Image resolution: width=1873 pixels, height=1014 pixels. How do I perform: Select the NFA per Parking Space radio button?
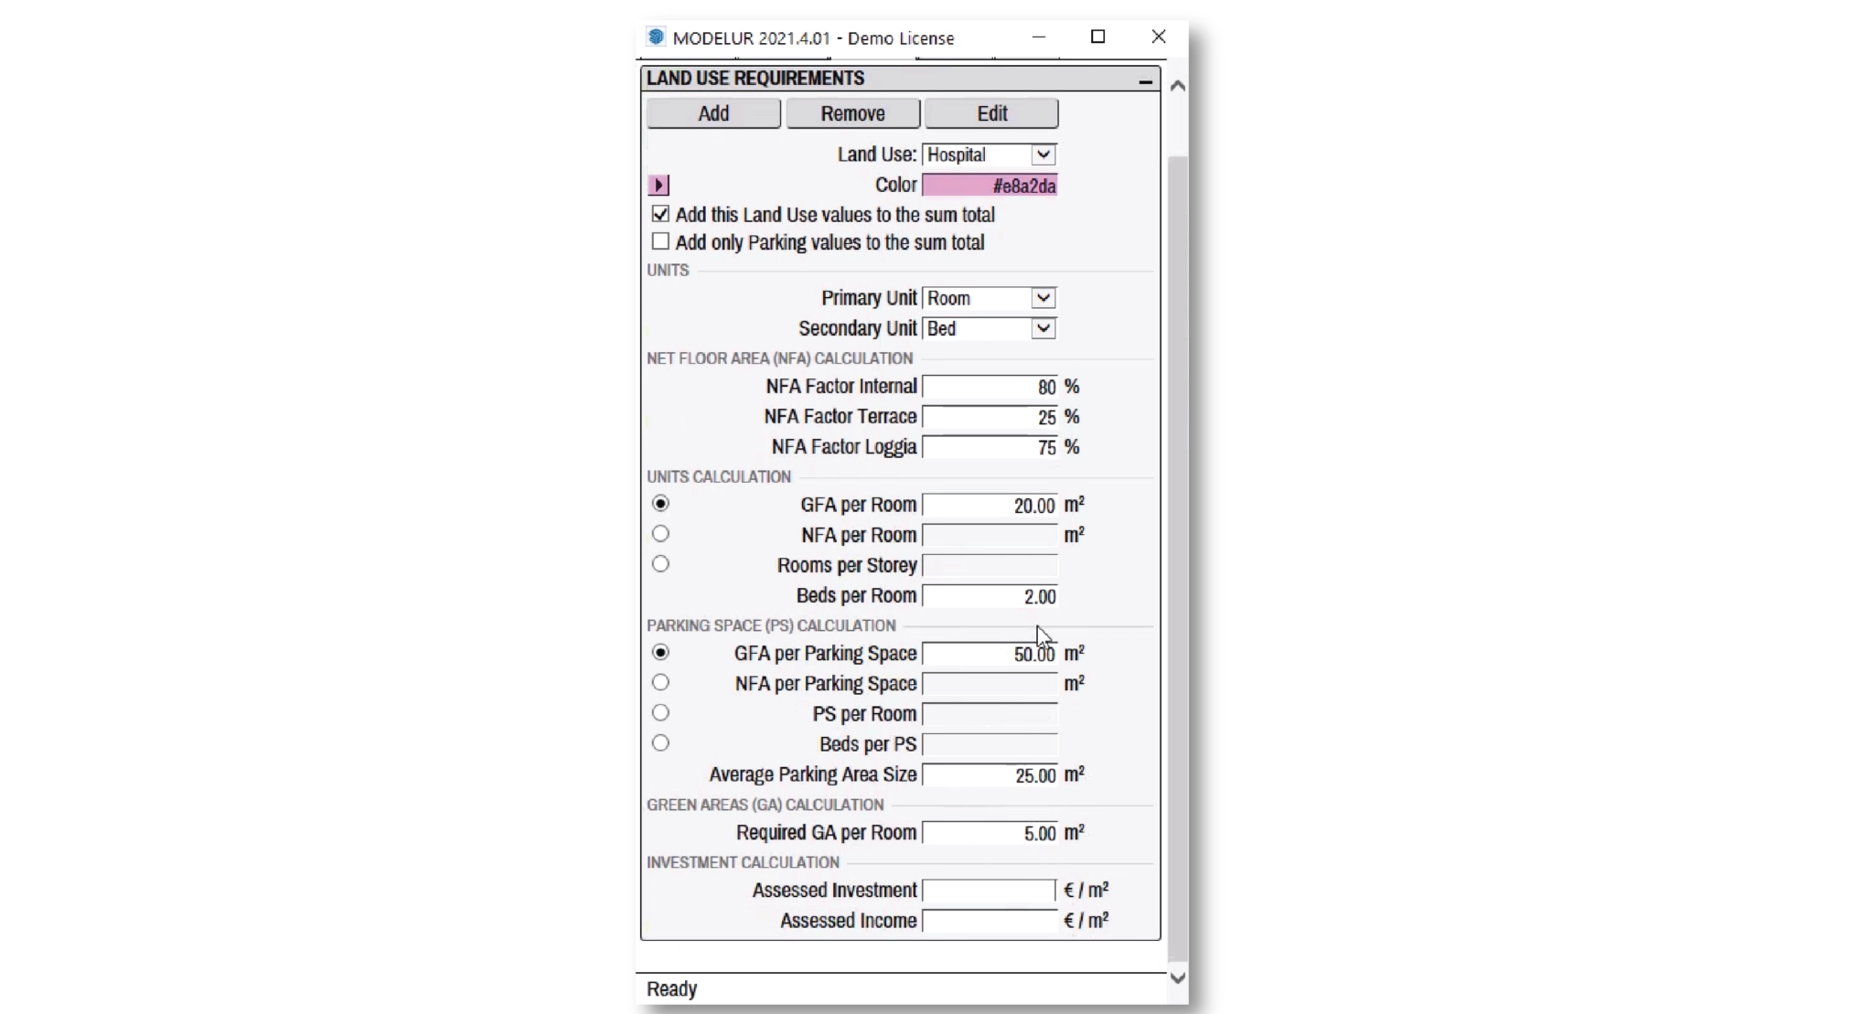(x=660, y=683)
